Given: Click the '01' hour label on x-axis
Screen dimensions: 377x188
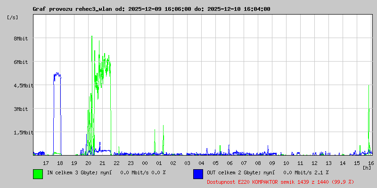Looking at the screenshot, I should pos(159,163).
